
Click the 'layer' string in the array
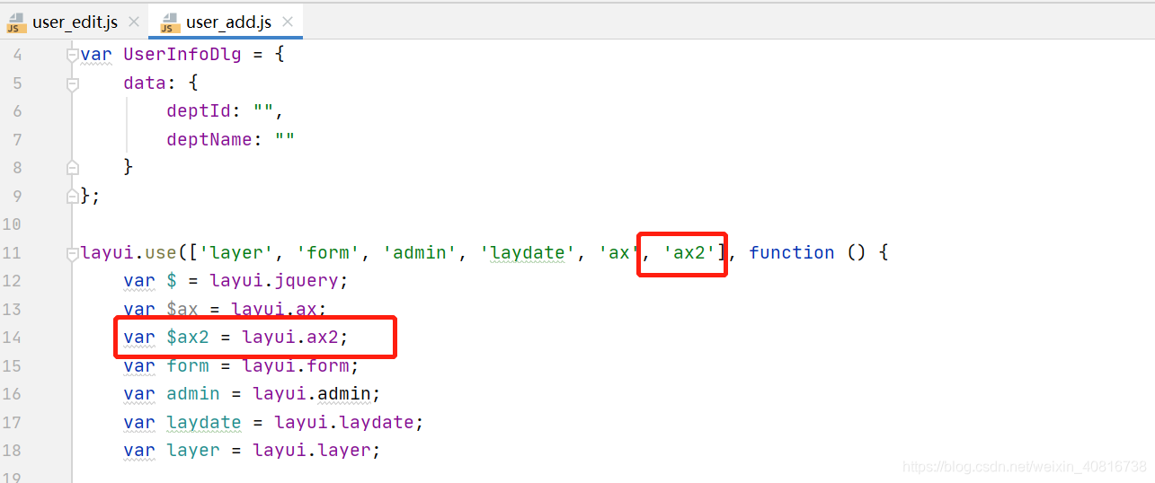(x=241, y=253)
